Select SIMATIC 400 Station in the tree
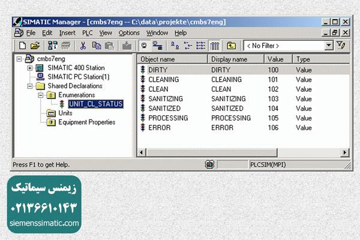The width and height of the screenshot is (360, 240). pyautogui.click(x=76, y=68)
